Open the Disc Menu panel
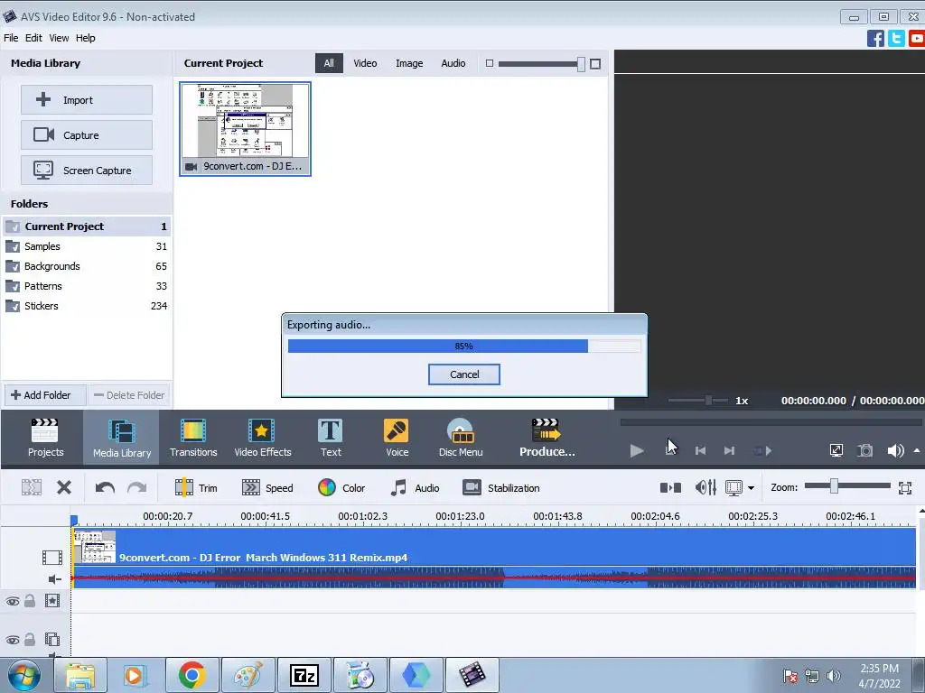Image resolution: width=925 pixels, height=693 pixels. click(461, 438)
